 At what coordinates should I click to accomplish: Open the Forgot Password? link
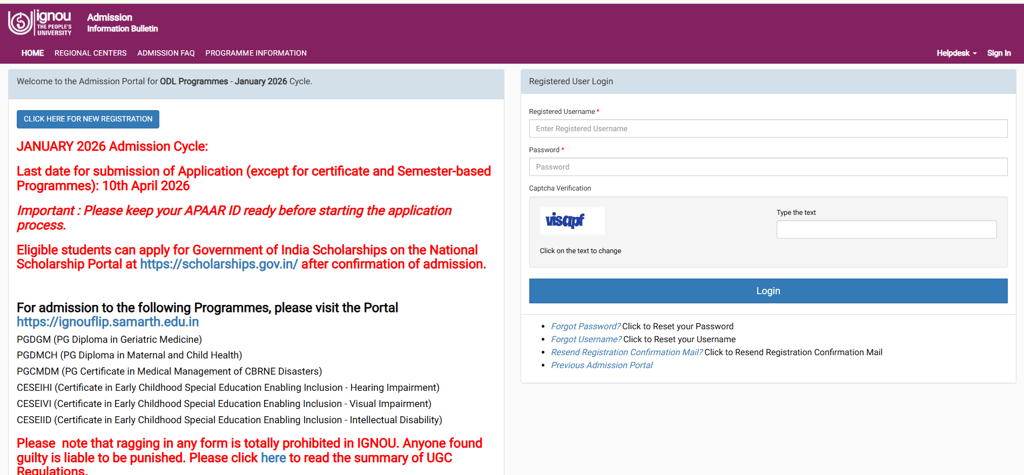pos(586,326)
